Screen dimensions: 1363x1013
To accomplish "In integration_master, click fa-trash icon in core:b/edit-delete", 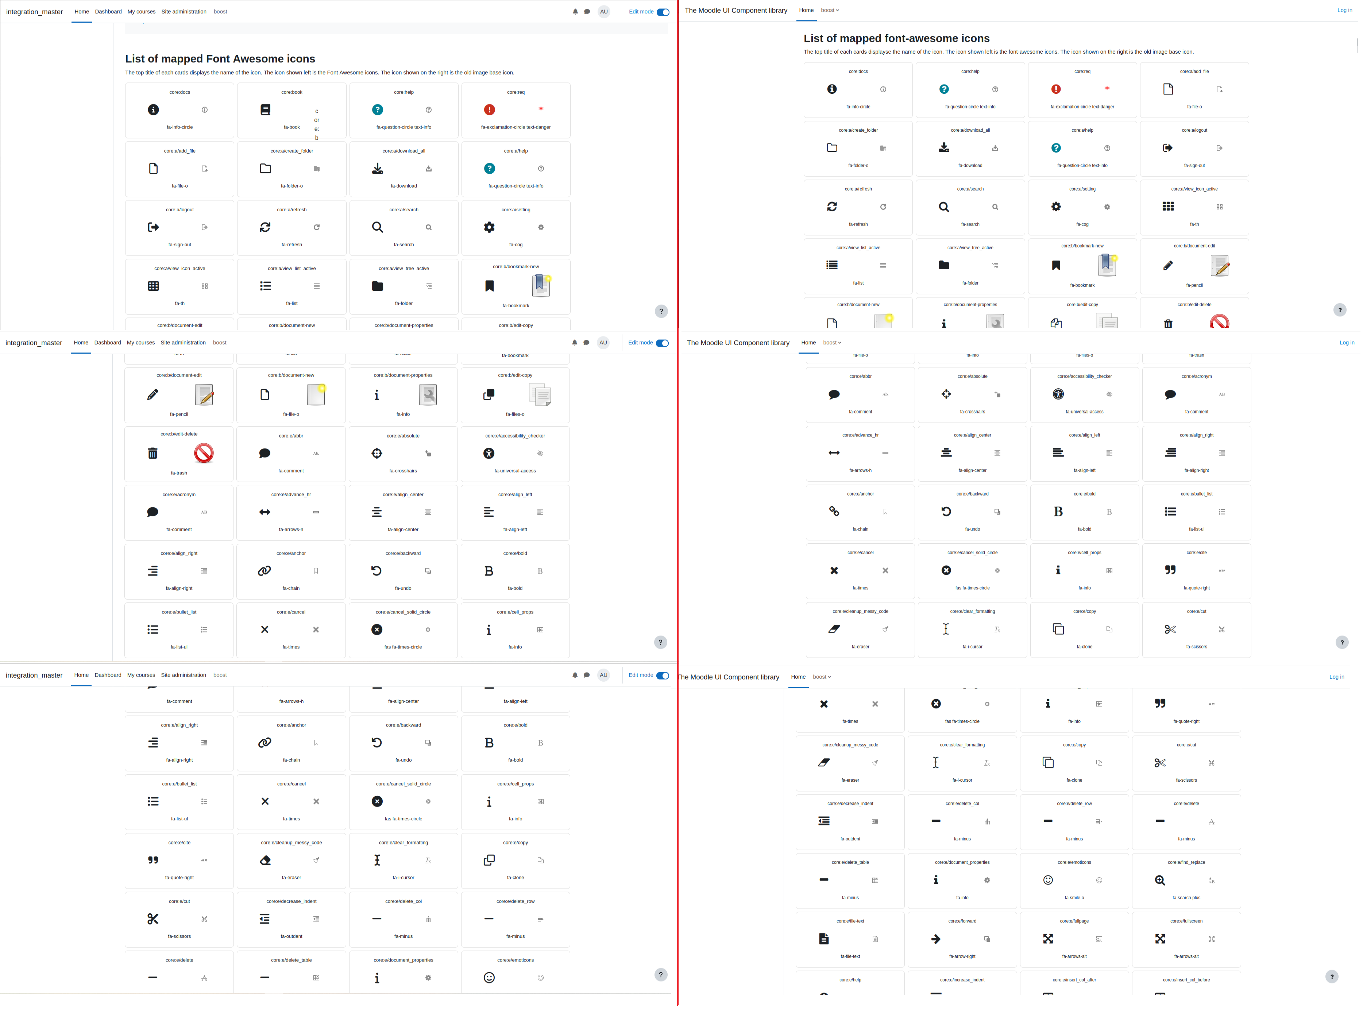I will coord(153,454).
